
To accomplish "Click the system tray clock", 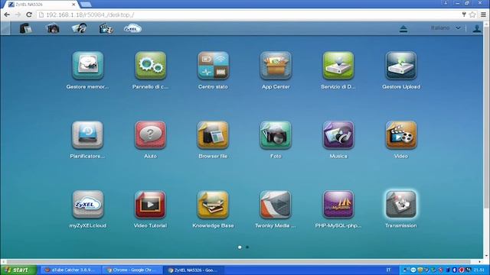I will (x=479, y=270).
